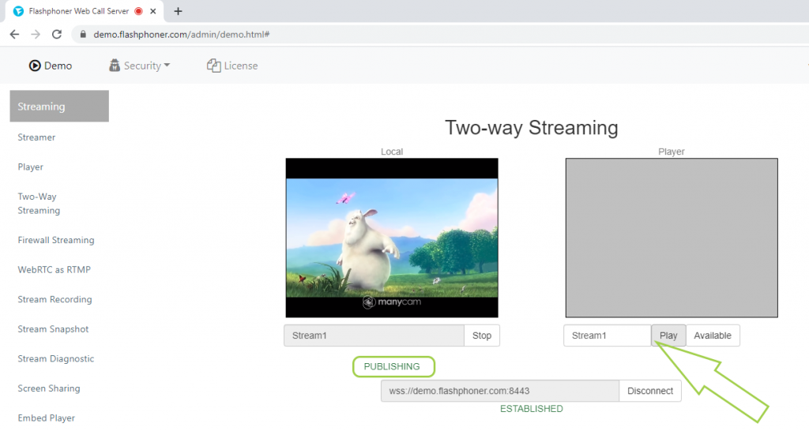809x431 pixels.
Task: Click the browser address bar URL
Action: pos(182,35)
